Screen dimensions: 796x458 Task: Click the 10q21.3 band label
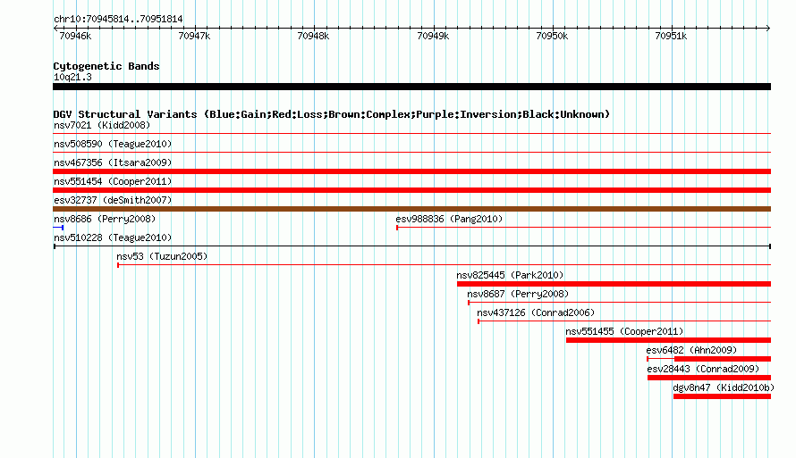(x=72, y=77)
